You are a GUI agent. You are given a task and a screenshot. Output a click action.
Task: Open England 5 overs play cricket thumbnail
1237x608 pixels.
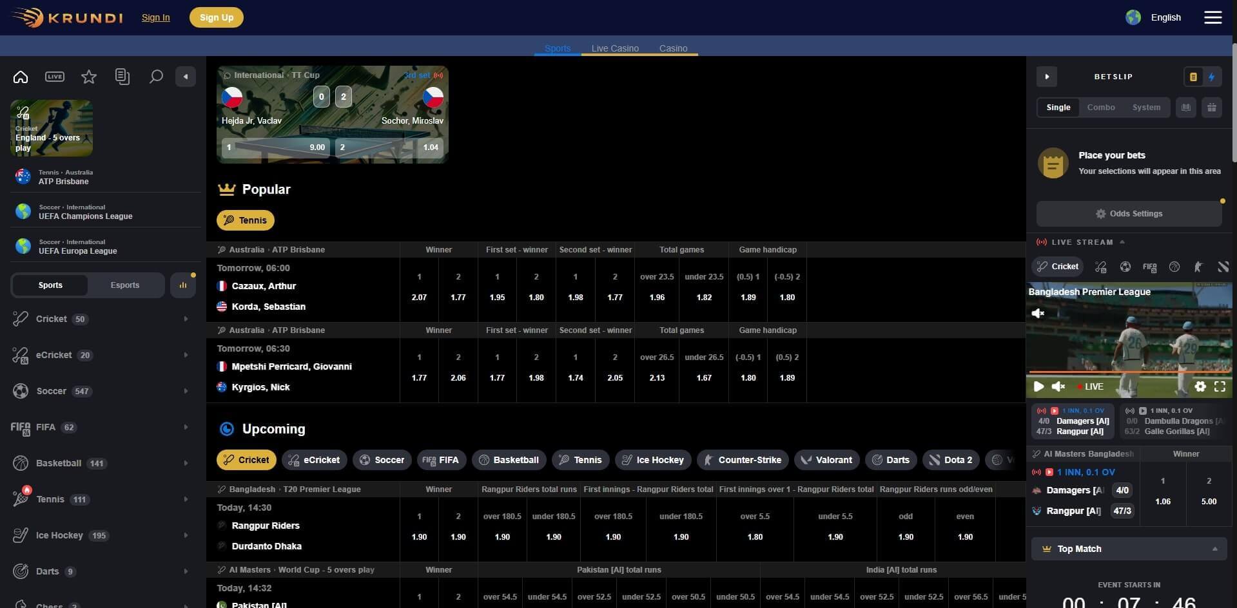pyautogui.click(x=52, y=128)
